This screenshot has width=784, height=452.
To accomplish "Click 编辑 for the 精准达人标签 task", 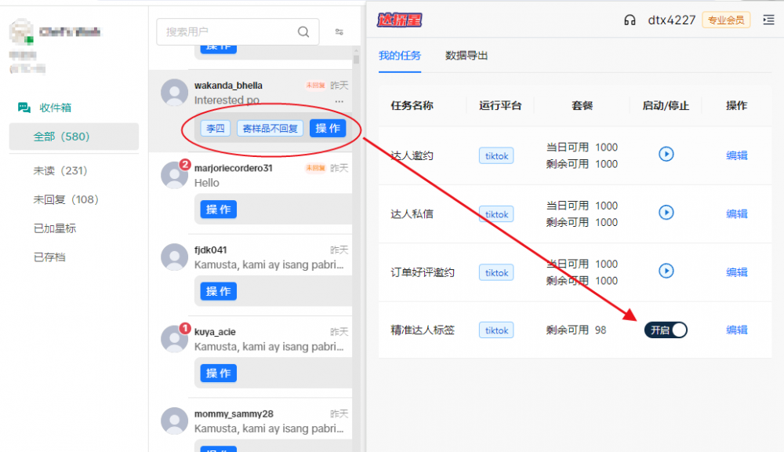I will pyautogui.click(x=736, y=330).
